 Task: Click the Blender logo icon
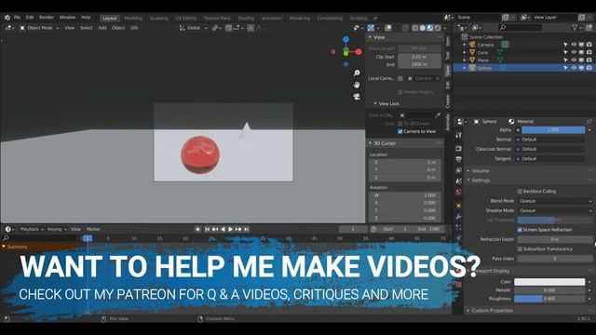[x=7, y=18]
